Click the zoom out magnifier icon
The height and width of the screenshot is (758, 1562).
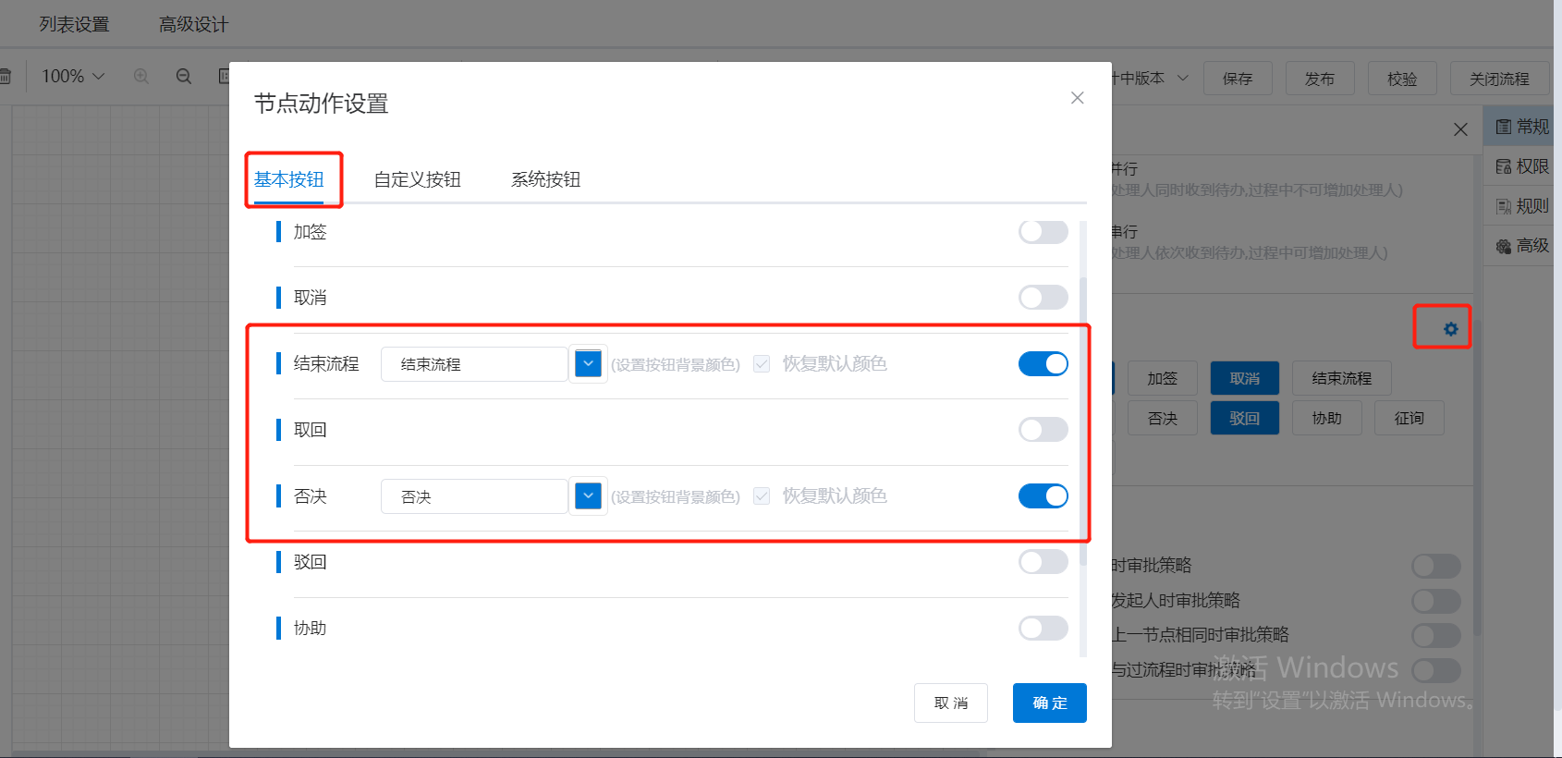point(184,77)
